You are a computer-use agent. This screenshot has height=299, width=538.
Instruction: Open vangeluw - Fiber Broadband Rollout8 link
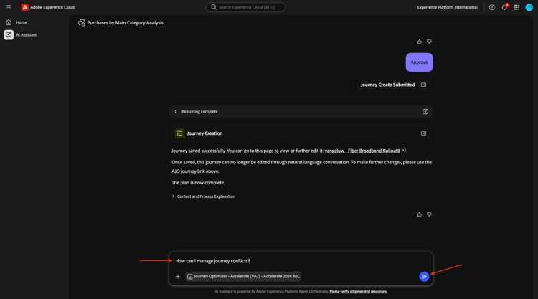click(x=362, y=151)
